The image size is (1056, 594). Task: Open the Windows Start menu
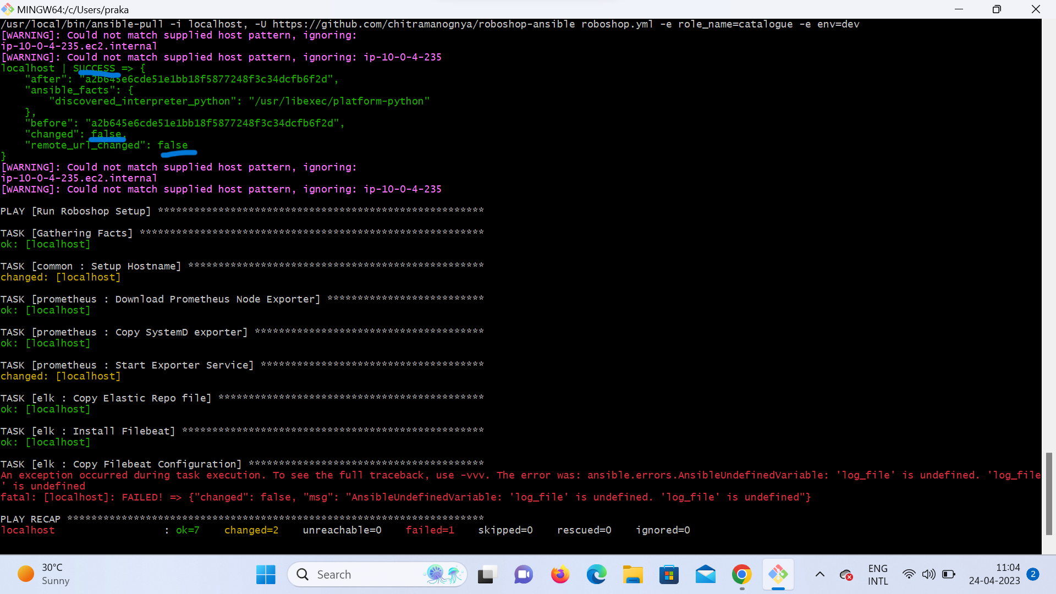266,575
